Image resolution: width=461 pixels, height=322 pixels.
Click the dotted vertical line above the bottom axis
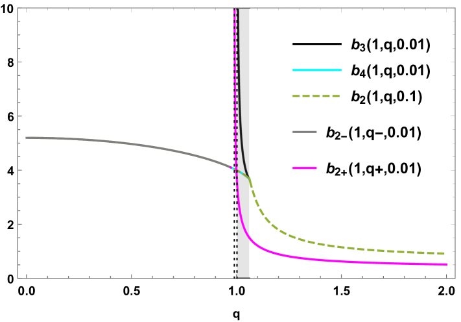pyautogui.click(x=237, y=260)
